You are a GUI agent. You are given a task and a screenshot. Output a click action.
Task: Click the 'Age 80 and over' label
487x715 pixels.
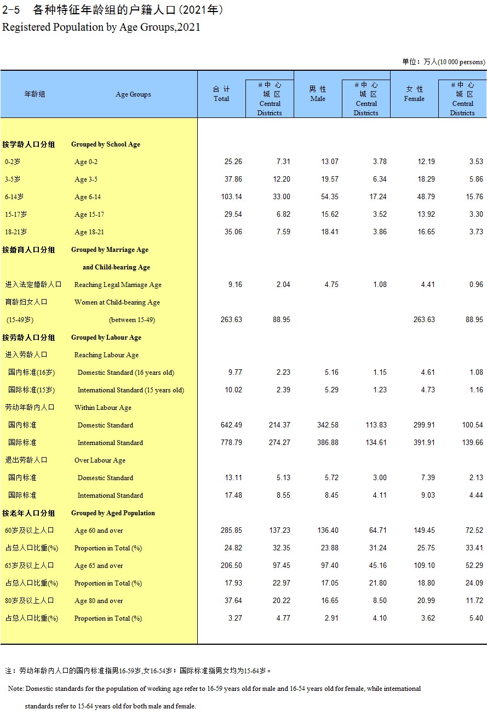(x=99, y=601)
